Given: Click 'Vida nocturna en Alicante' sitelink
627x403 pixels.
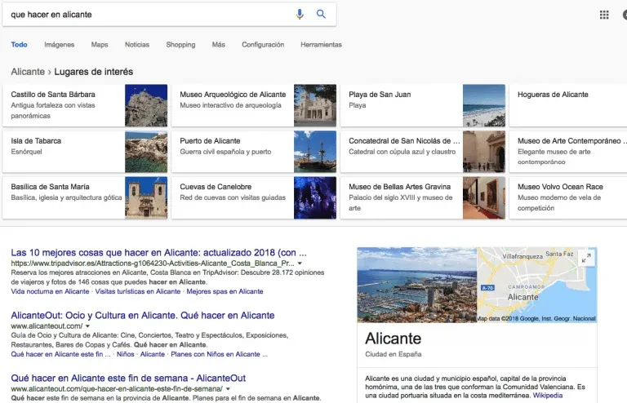Looking at the screenshot, I should click(50, 291).
